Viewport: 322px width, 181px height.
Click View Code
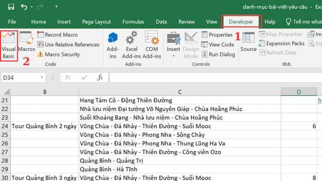[x=218, y=45]
